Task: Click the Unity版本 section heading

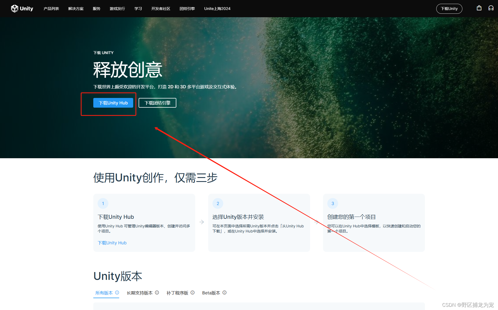Action: point(118,276)
